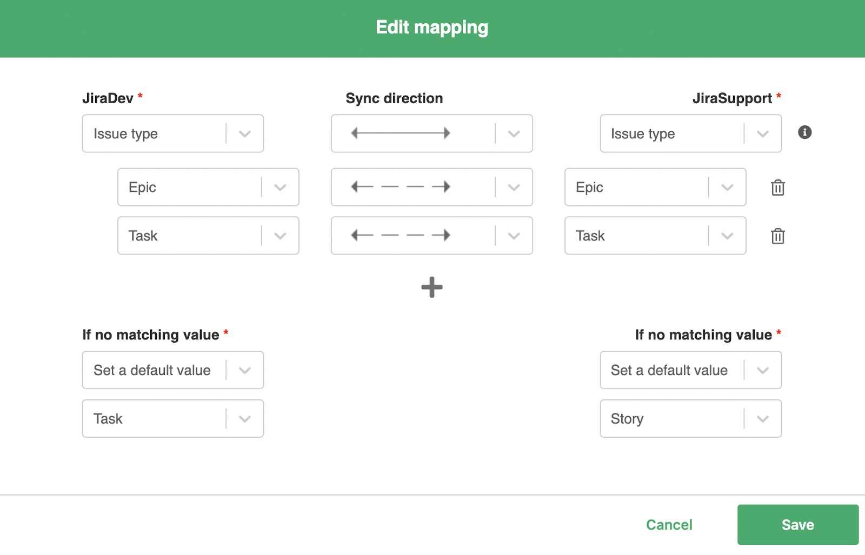
Task: Open JiraSupport 'Set a default value' dropdown
Action: point(691,370)
